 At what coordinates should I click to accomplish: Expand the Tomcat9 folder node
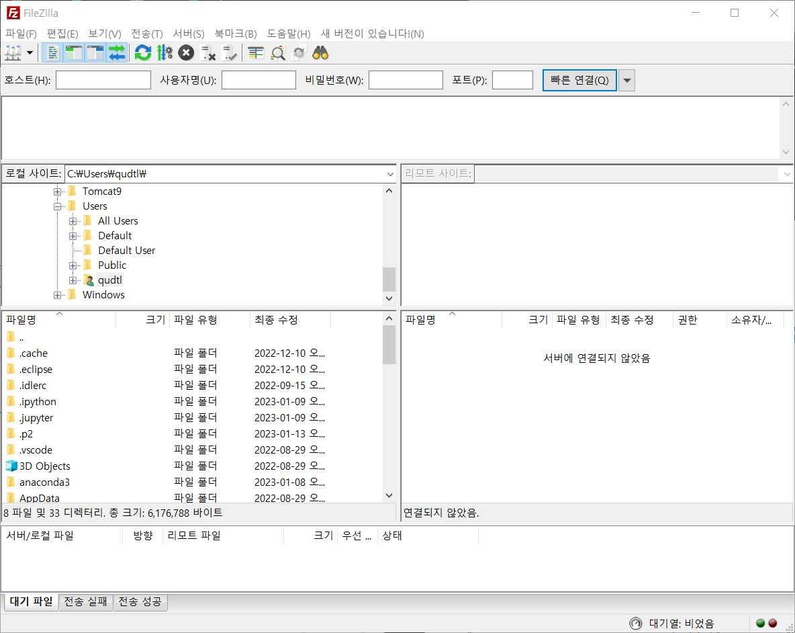coord(57,192)
